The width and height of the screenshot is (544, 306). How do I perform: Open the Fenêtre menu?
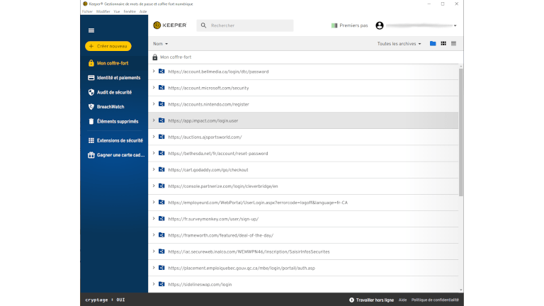(129, 11)
